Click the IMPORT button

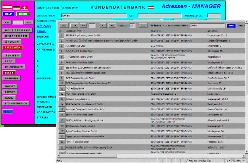click(10, 87)
